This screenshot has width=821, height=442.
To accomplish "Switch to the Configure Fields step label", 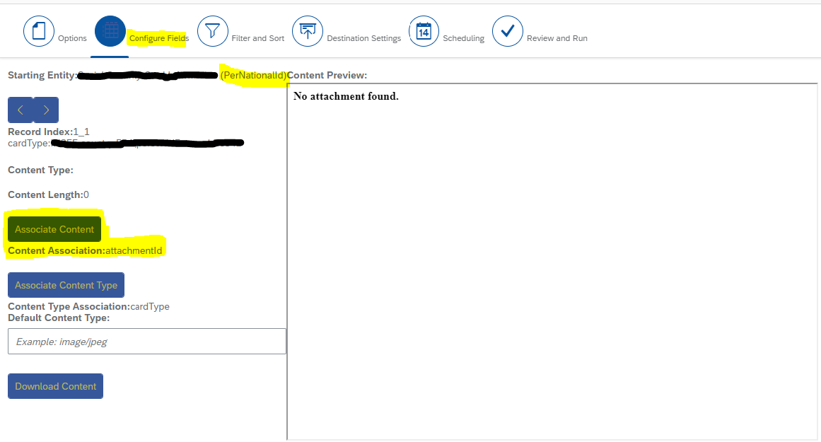I will [x=158, y=38].
